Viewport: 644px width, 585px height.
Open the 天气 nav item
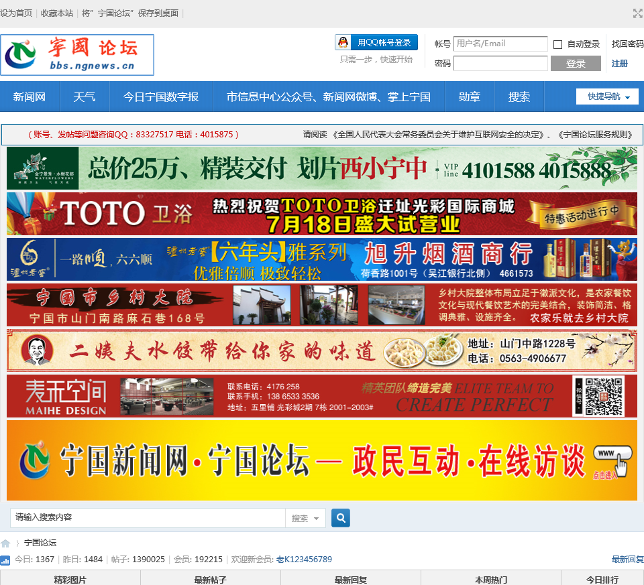coord(85,96)
